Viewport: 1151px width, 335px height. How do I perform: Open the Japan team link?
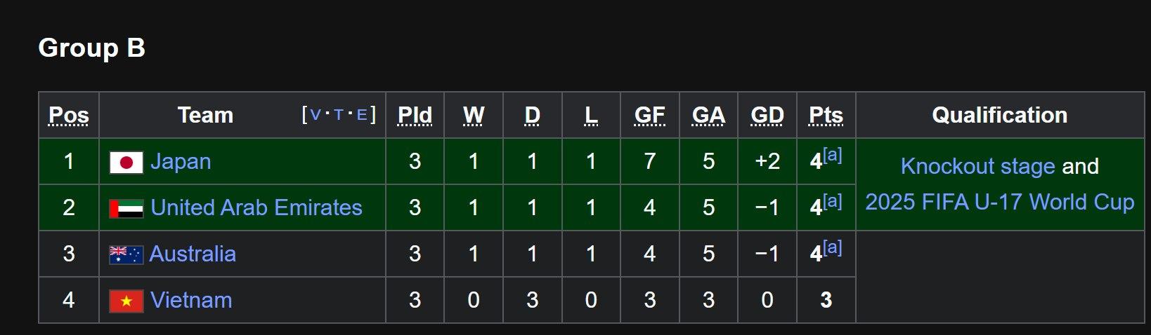pyautogui.click(x=181, y=162)
